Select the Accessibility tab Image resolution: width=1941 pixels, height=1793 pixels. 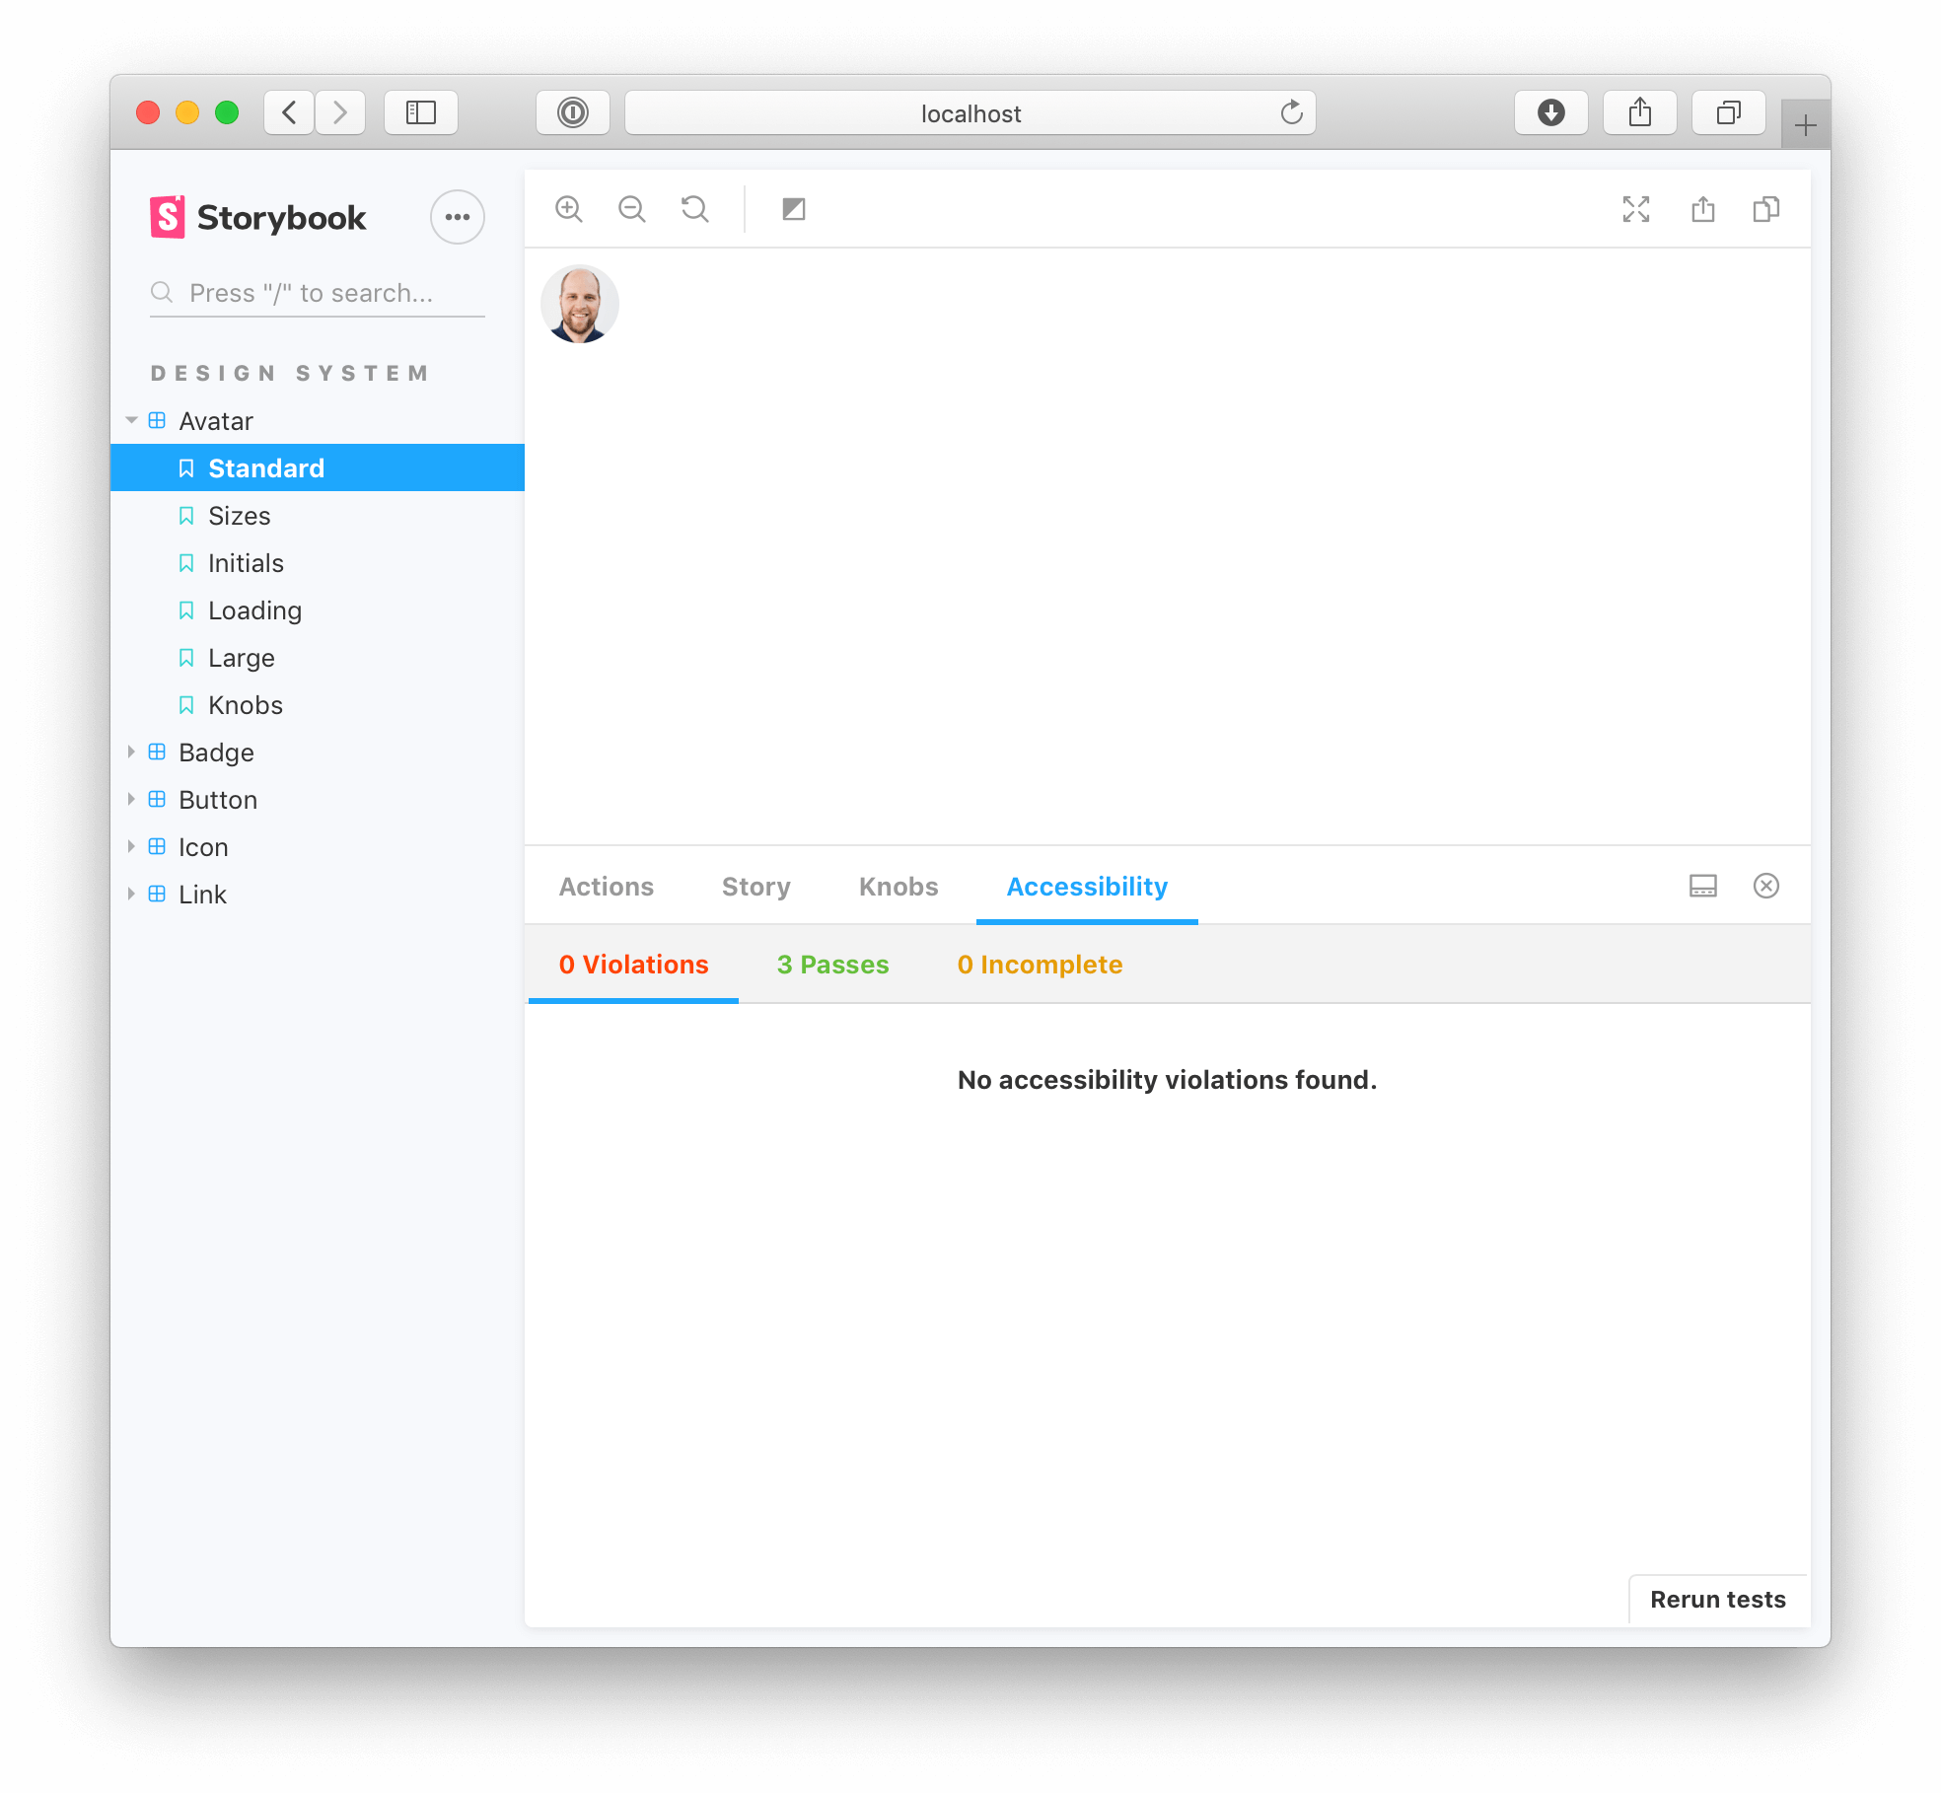[x=1086, y=885]
